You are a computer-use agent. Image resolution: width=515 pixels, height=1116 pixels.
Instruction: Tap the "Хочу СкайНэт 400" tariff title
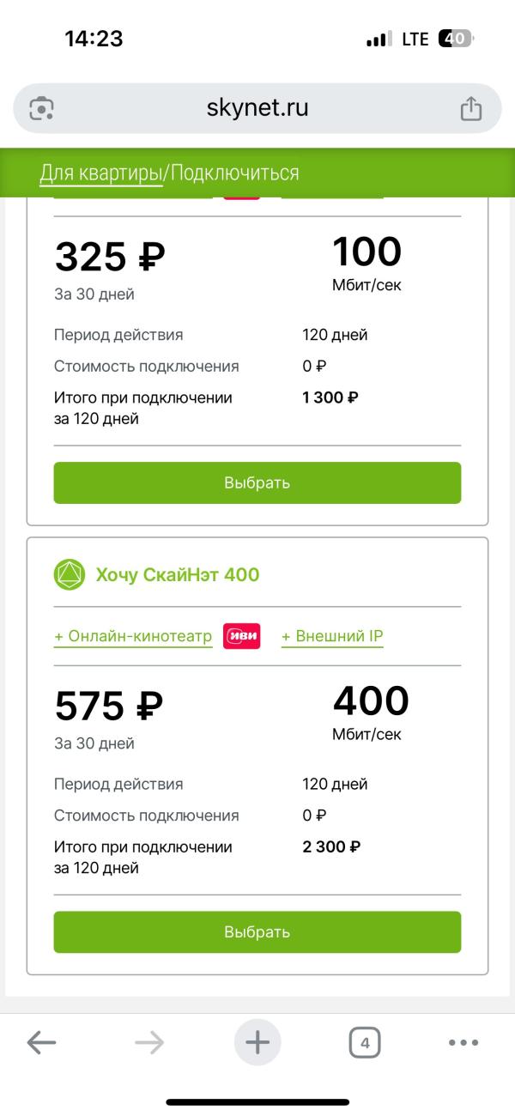[x=177, y=574]
